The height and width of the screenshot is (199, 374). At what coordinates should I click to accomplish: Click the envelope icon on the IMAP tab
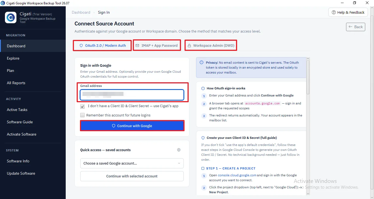[137, 46]
